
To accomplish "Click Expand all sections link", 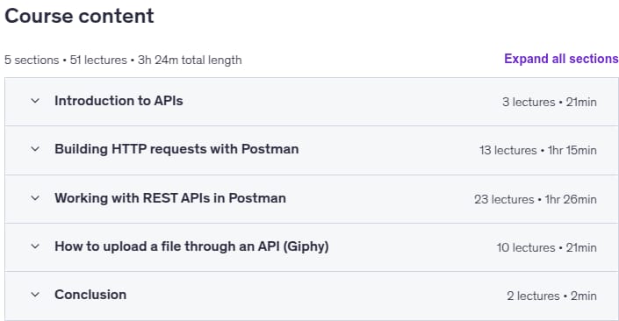I will (x=561, y=59).
